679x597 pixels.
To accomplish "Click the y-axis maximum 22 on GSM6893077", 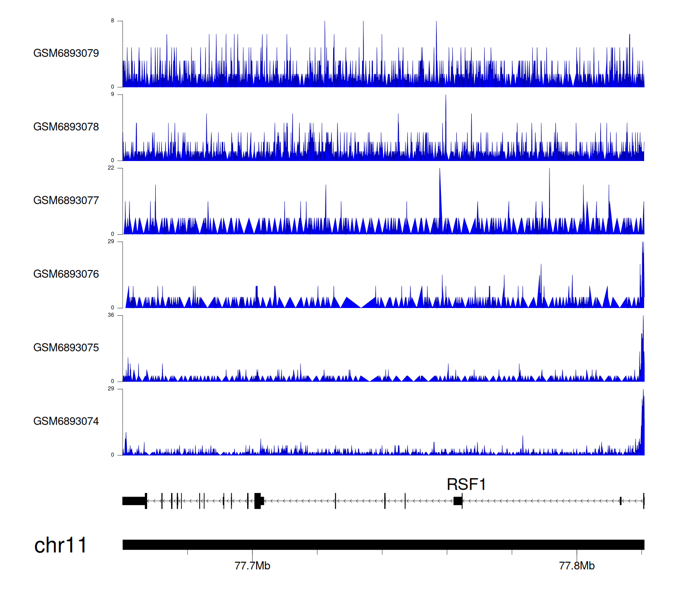I will click(x=111, y=168).
